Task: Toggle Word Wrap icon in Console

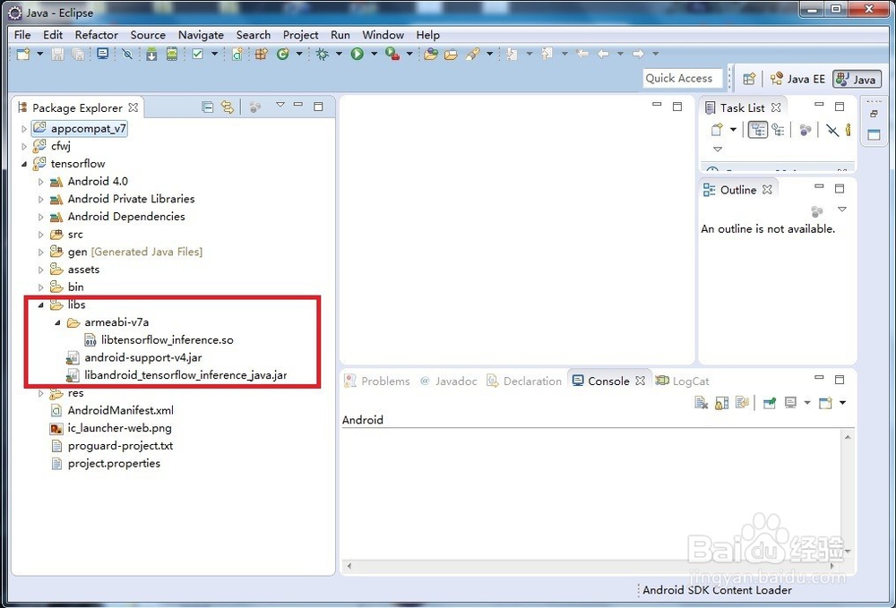Action: (x=742, y=403)
